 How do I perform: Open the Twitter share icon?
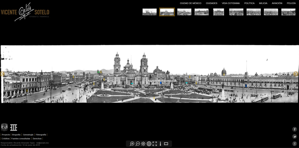(x=295, y=136)
